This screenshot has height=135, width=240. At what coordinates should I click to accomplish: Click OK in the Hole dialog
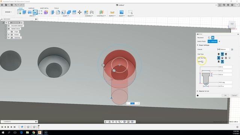225,95
